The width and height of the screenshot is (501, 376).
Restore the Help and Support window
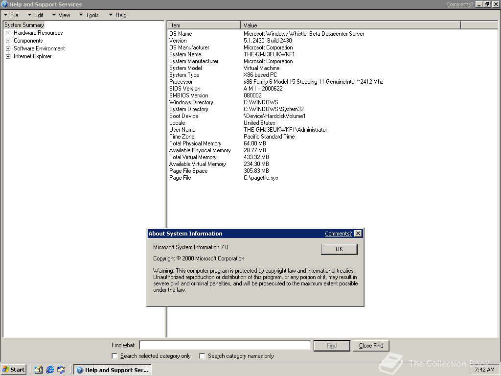(x=487, y=4)
